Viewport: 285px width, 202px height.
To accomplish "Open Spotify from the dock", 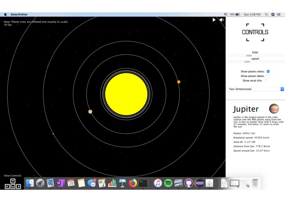I will (168, 183).
